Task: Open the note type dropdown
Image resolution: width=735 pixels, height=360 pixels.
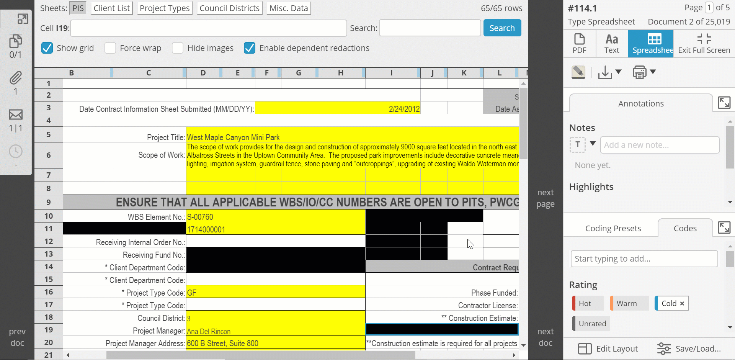Action: (593, 145)
